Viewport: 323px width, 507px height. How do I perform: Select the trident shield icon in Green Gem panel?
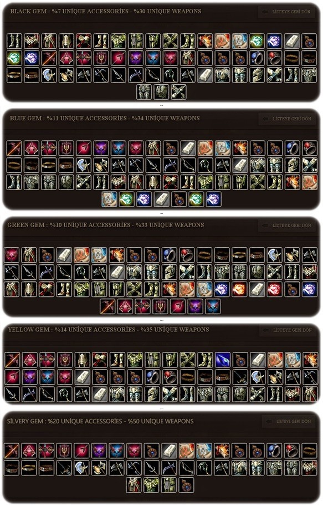(160, 306)
